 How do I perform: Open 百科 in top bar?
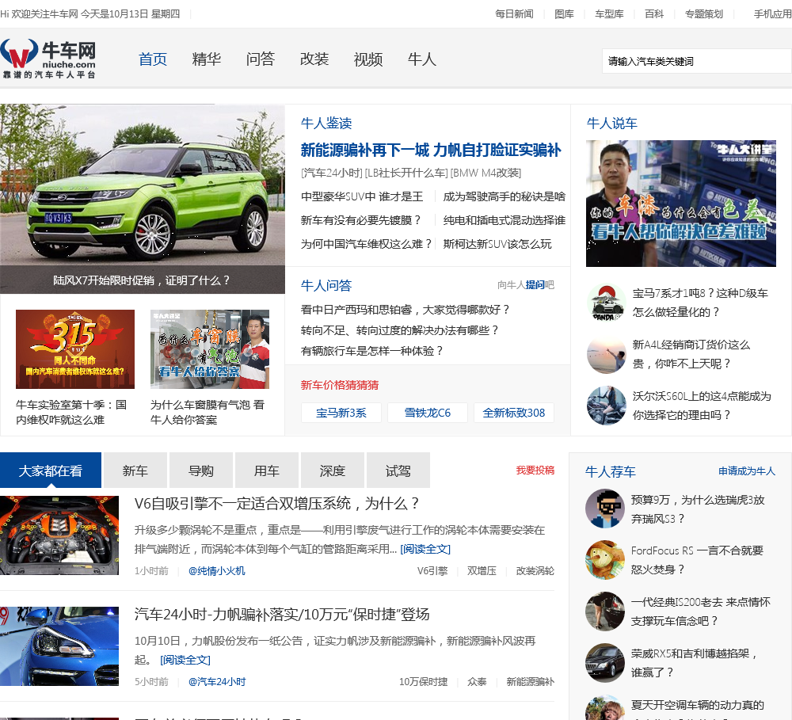click(654, 14)
